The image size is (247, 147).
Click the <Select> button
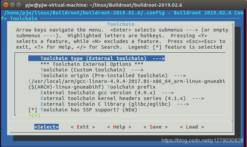47,127
